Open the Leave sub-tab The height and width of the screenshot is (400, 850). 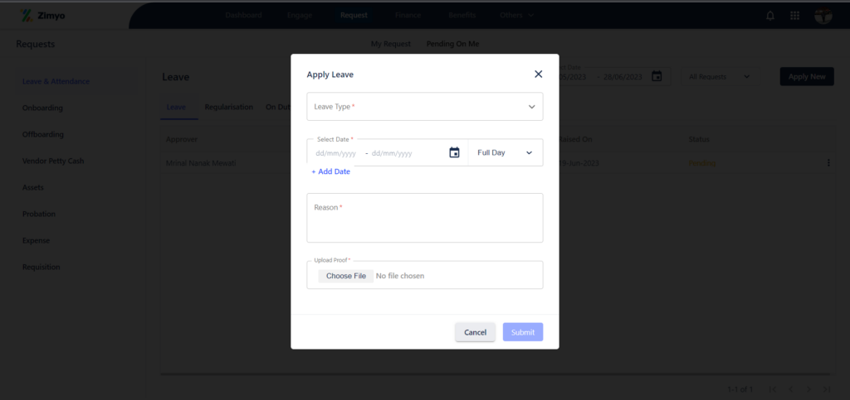(x=176, y=107)
